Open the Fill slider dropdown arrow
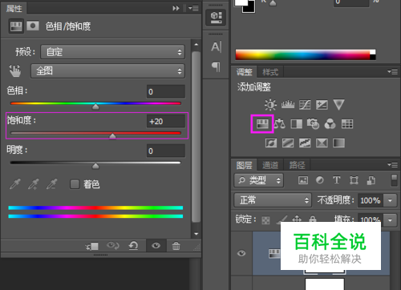The width and height of the screenshot is (401, 290). pos(390,220)
